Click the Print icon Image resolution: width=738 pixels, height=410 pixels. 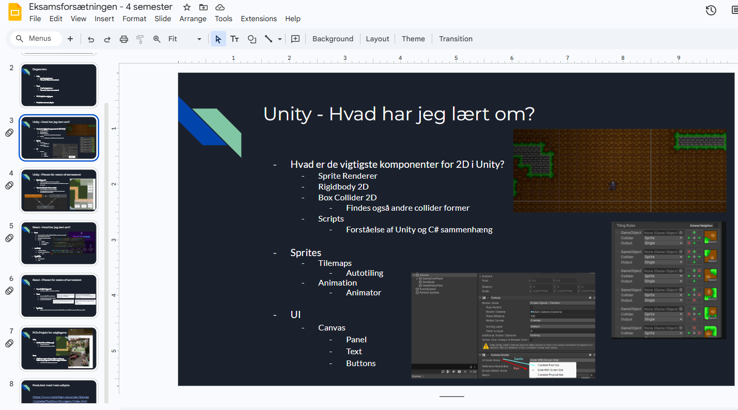pos(124,39)
